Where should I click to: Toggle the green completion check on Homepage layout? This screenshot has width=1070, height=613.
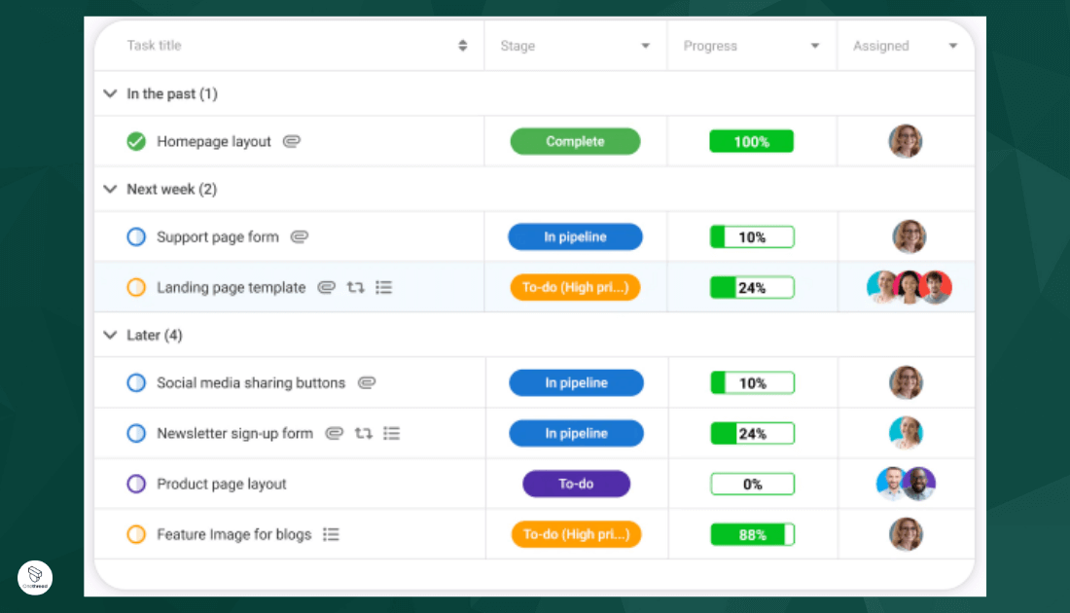coord(135,141)
